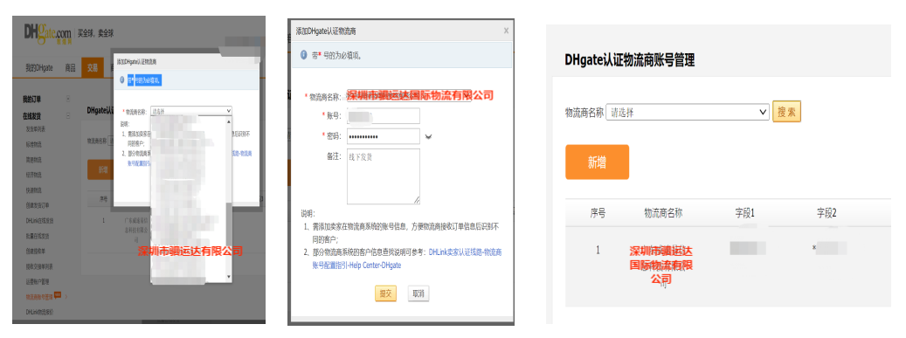Collapse the 我的订单 sidebar section toggle

coord(68,100)
